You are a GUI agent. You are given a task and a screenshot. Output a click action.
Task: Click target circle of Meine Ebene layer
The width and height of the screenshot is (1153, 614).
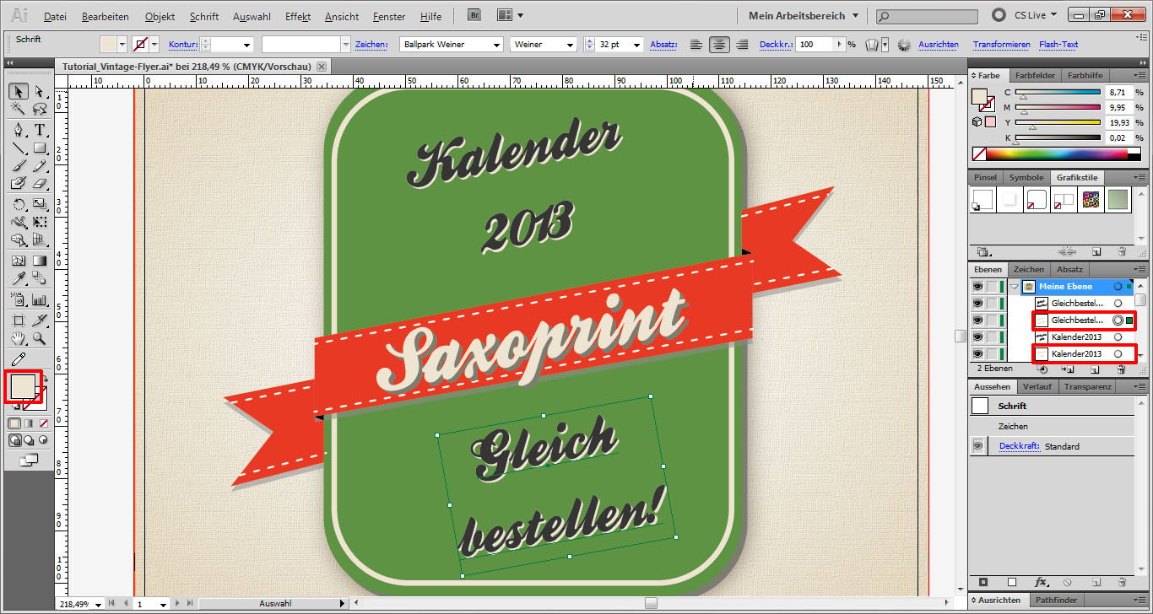point(1118,287)
